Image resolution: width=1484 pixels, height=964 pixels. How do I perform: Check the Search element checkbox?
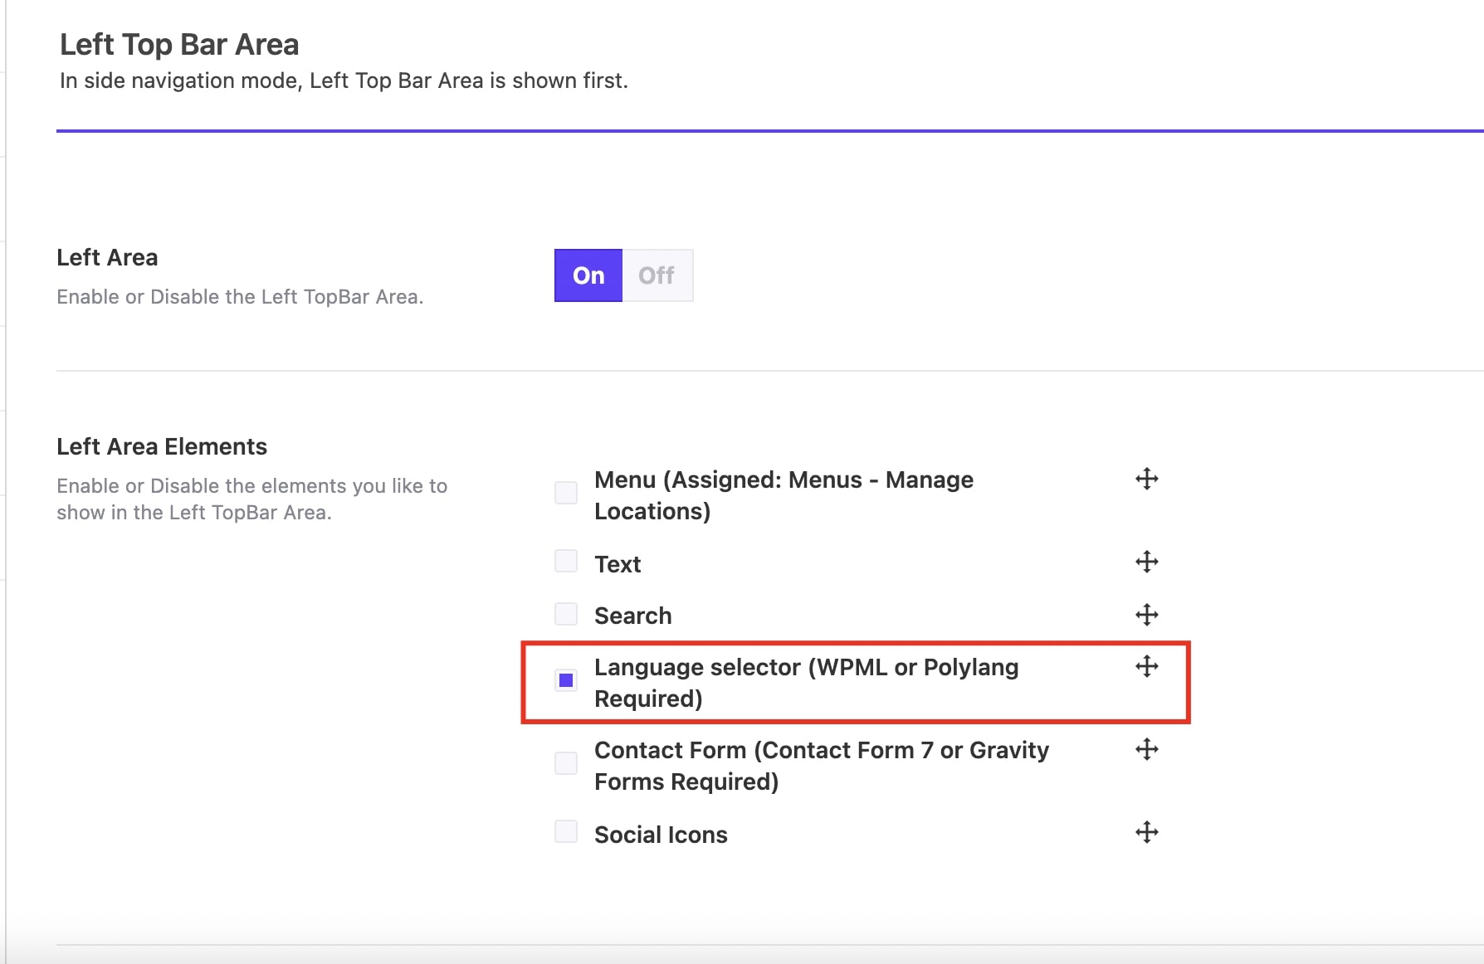click(x=566, y=612)
